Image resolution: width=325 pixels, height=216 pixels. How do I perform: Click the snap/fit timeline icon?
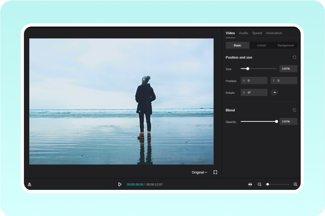point(250,184)
